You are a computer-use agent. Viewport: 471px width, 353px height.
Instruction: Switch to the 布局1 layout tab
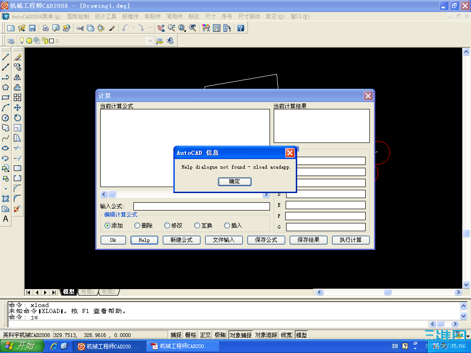[x=87, y=292]
